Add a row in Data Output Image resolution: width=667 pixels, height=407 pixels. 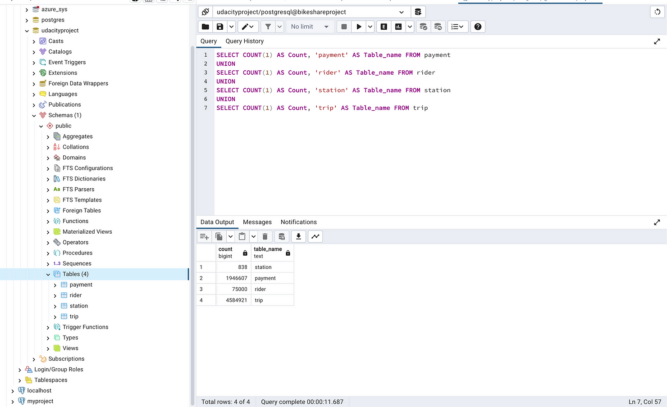(x=204, y=236)
